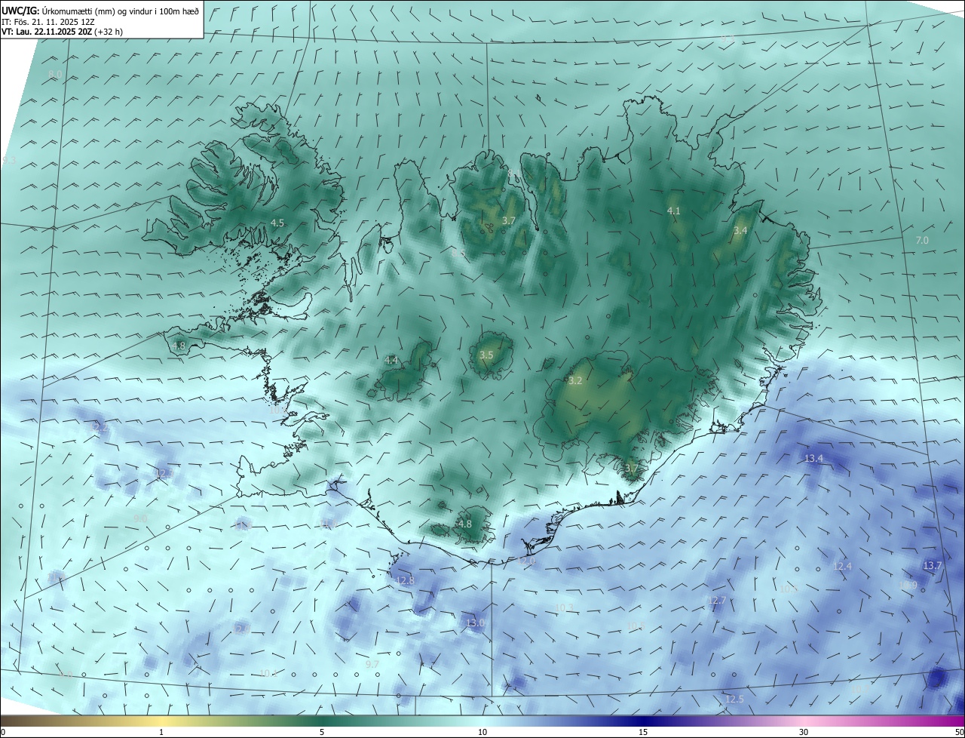
Task: Click the 7.0 value off the east coast
Action: (x=922, y=240)
